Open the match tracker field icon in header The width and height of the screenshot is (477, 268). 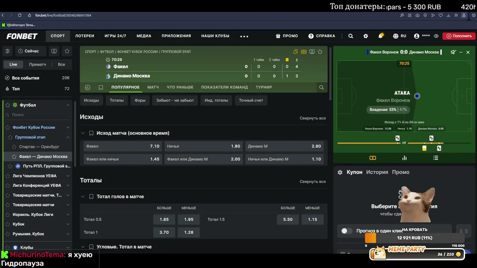304,52
